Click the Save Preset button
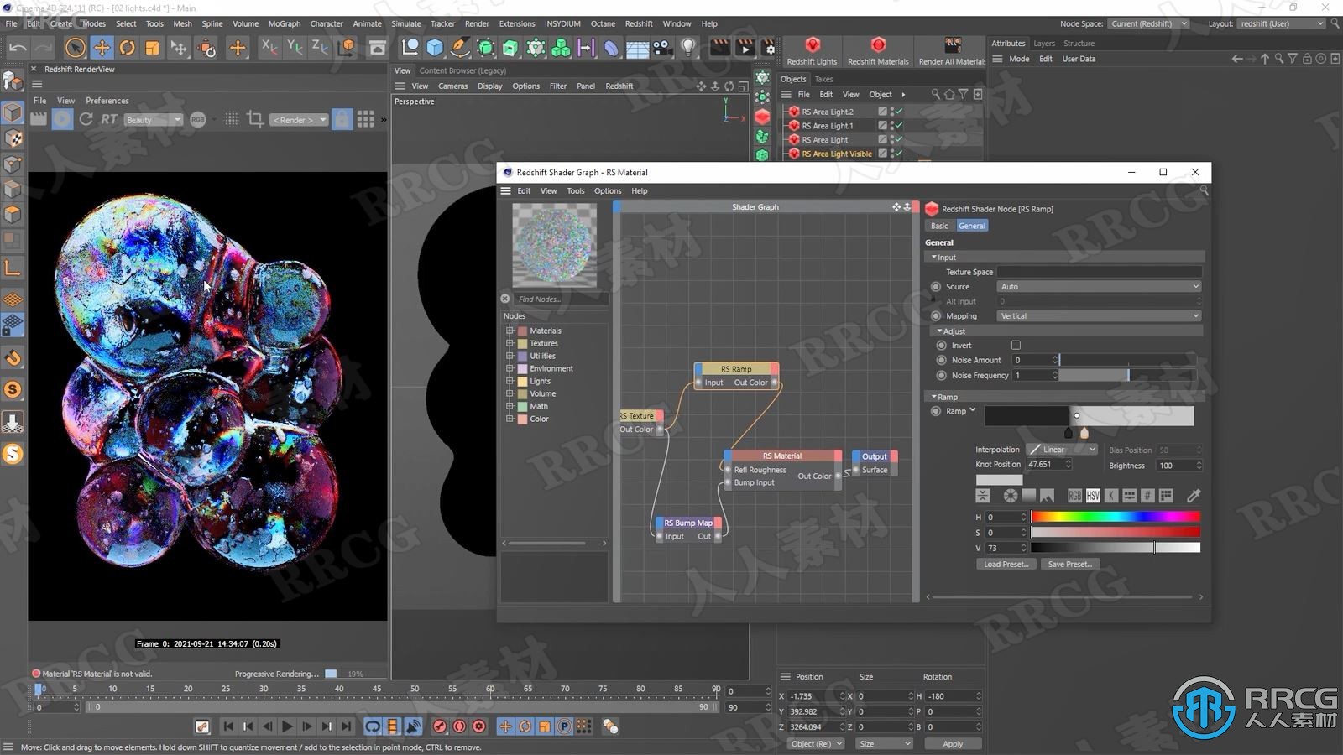The image size is (1343, 755). pos(1070,565)
